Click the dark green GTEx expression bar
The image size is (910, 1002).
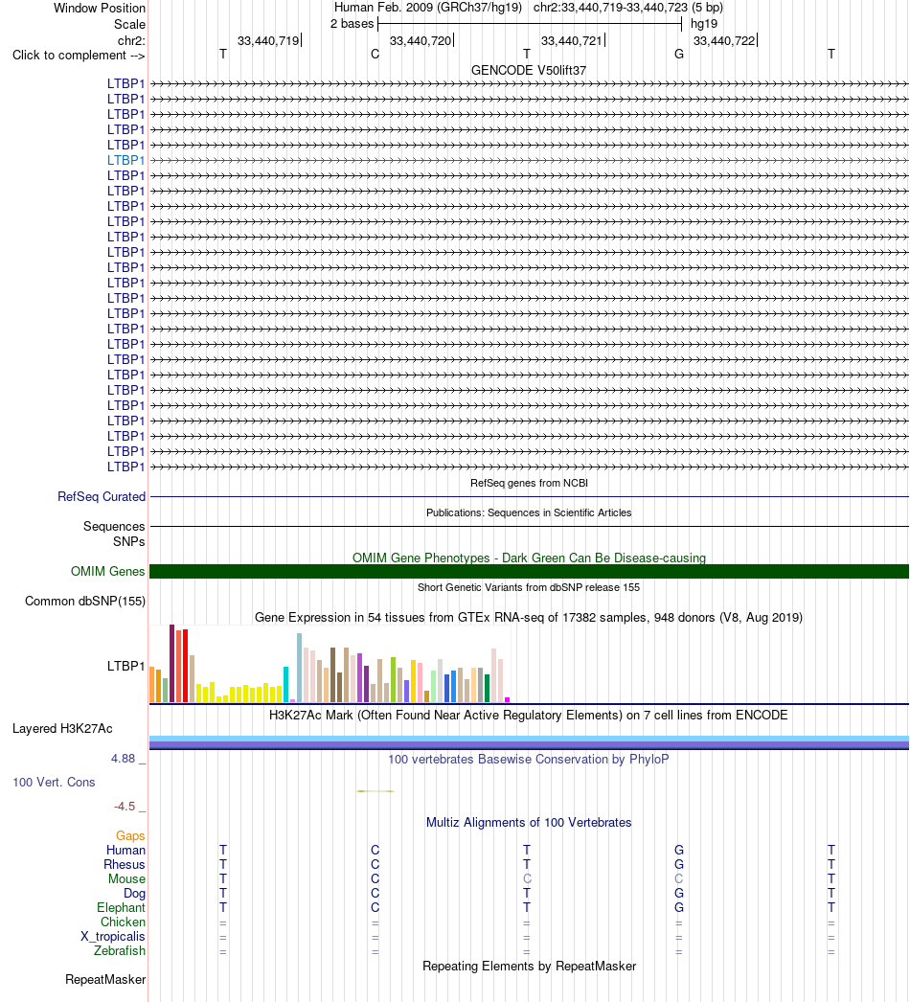pos(487,688)
